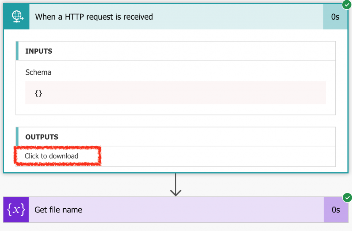Screen dimensions: 352x231
Task: Click the 0s duration on Get file name
Action: [336, 210]
